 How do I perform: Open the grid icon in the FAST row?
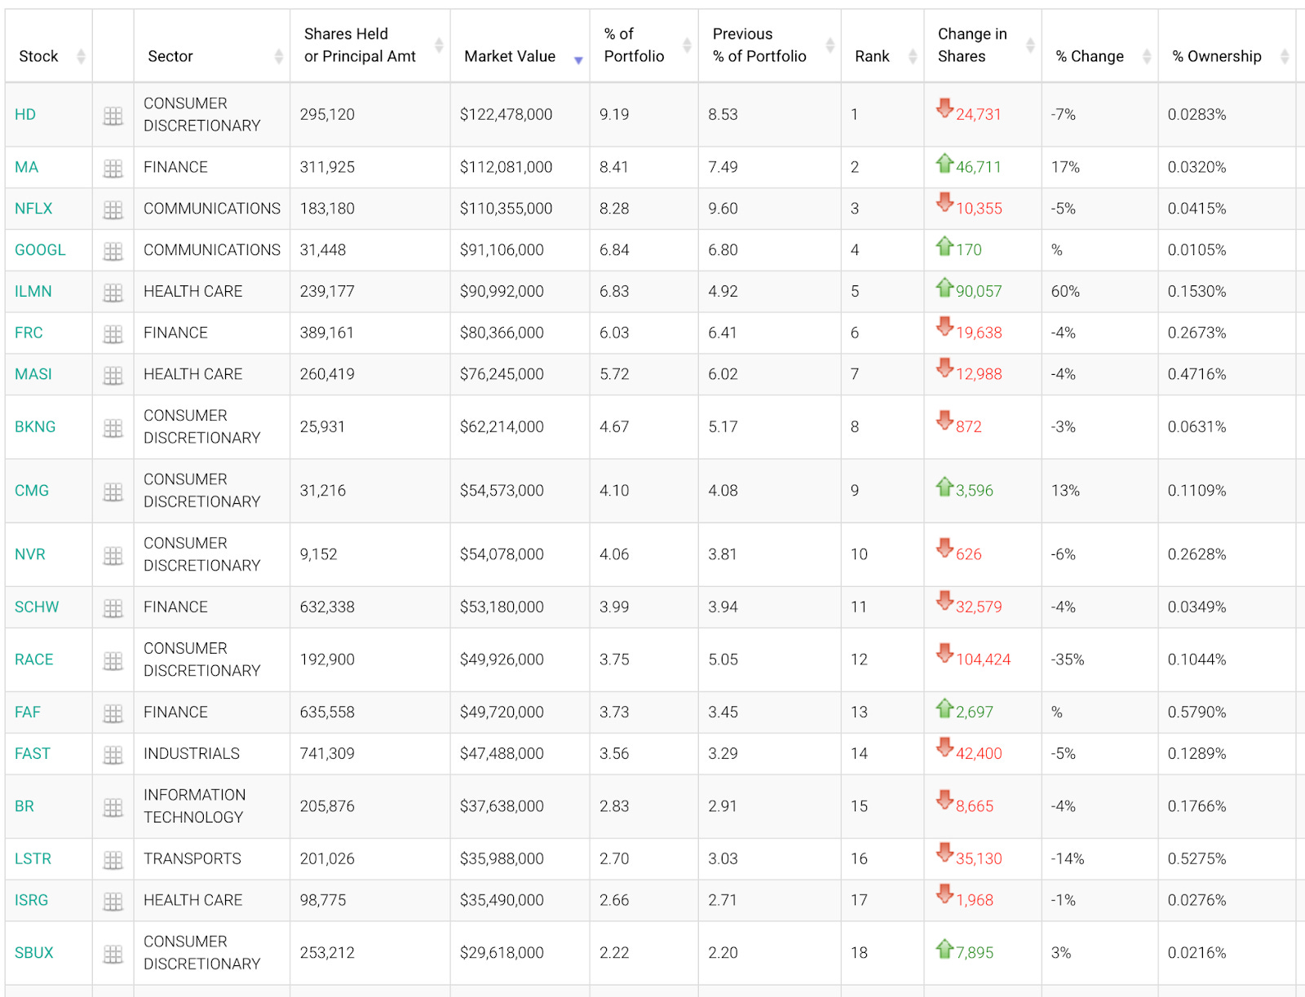(x=113, y=755)
